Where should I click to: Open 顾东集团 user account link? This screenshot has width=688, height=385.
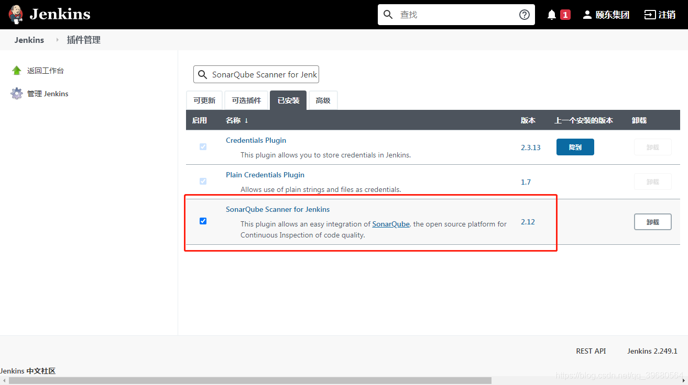pyautogui.click(x=613, y=15)
